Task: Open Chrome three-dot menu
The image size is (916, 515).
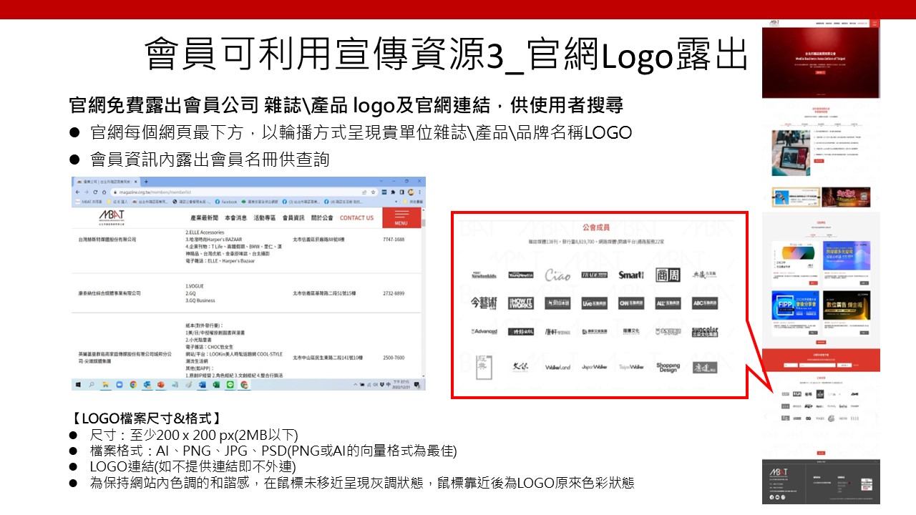Action: [419, 192]
